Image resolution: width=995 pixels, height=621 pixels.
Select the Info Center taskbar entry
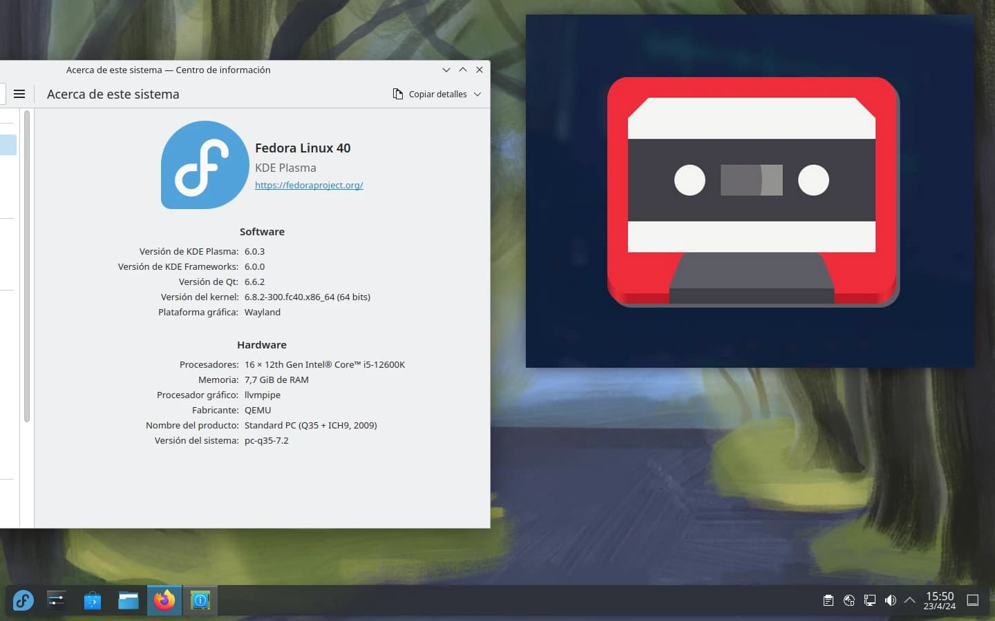(200, 600)
